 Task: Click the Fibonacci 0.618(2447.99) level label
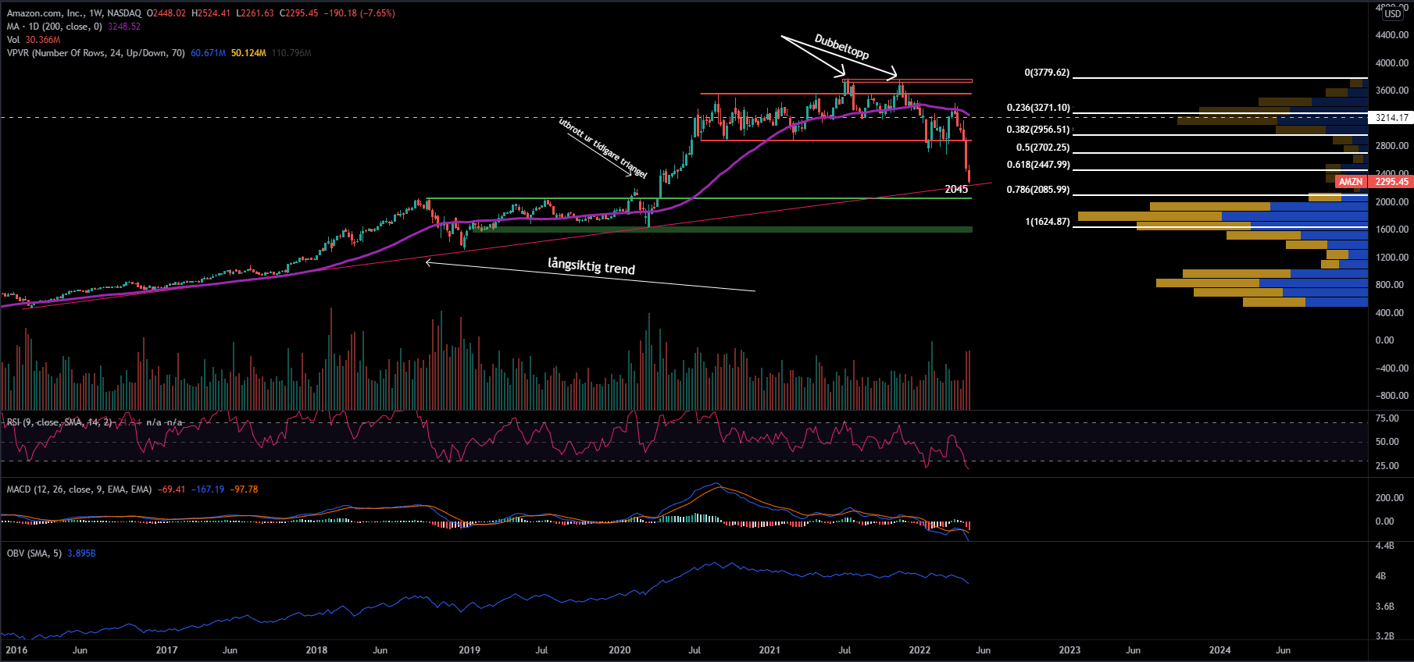[x=1038, y=165]
